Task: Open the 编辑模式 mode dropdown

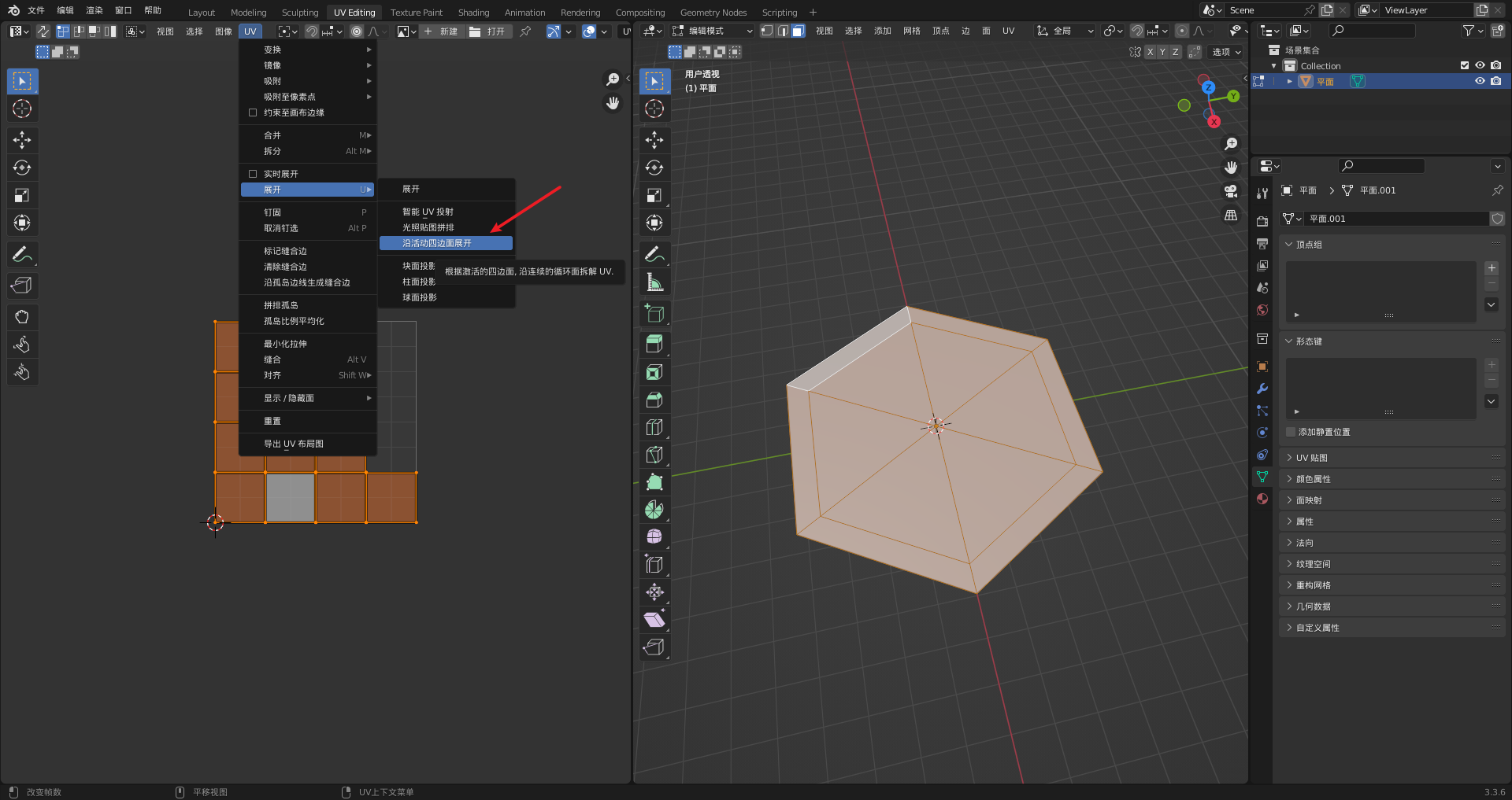Action: tap(713, 31)
